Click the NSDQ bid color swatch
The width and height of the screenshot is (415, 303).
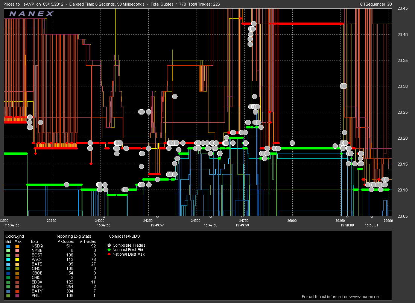point(8,246)
